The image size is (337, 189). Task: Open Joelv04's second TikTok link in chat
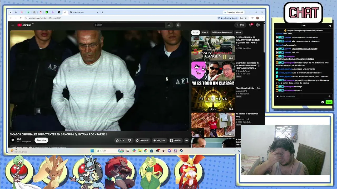(x=304, y=49)
